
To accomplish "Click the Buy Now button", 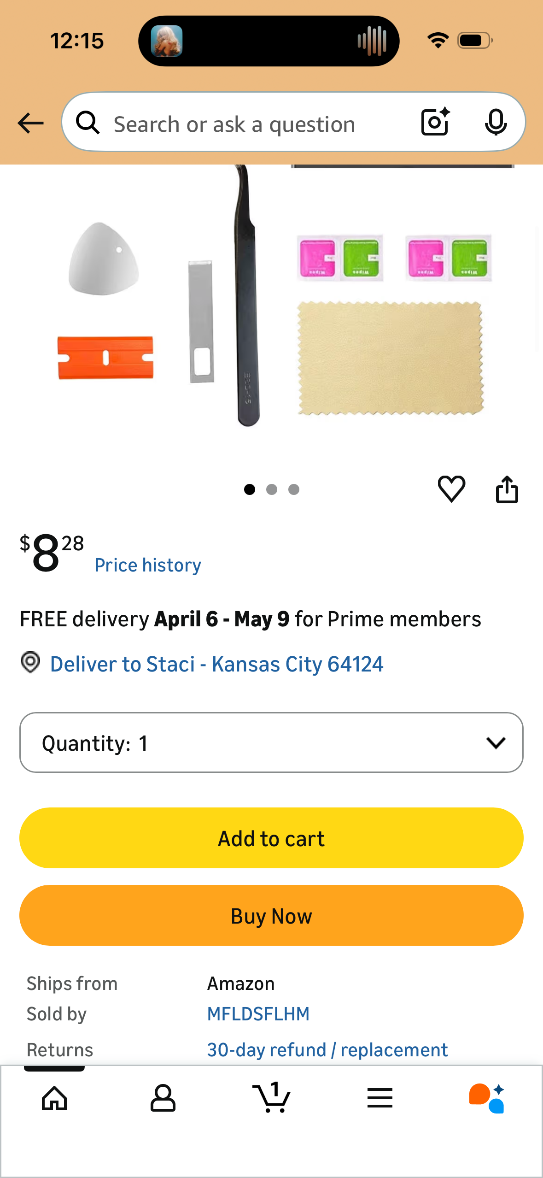I will click(x=271, y=915).
